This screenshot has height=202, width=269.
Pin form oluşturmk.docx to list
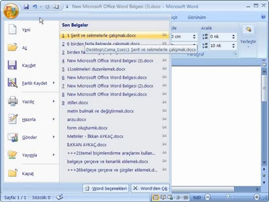tap(164, 127)
